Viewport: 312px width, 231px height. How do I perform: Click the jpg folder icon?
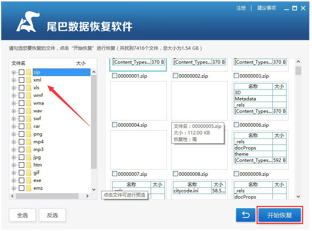click(x=29, y=157)
